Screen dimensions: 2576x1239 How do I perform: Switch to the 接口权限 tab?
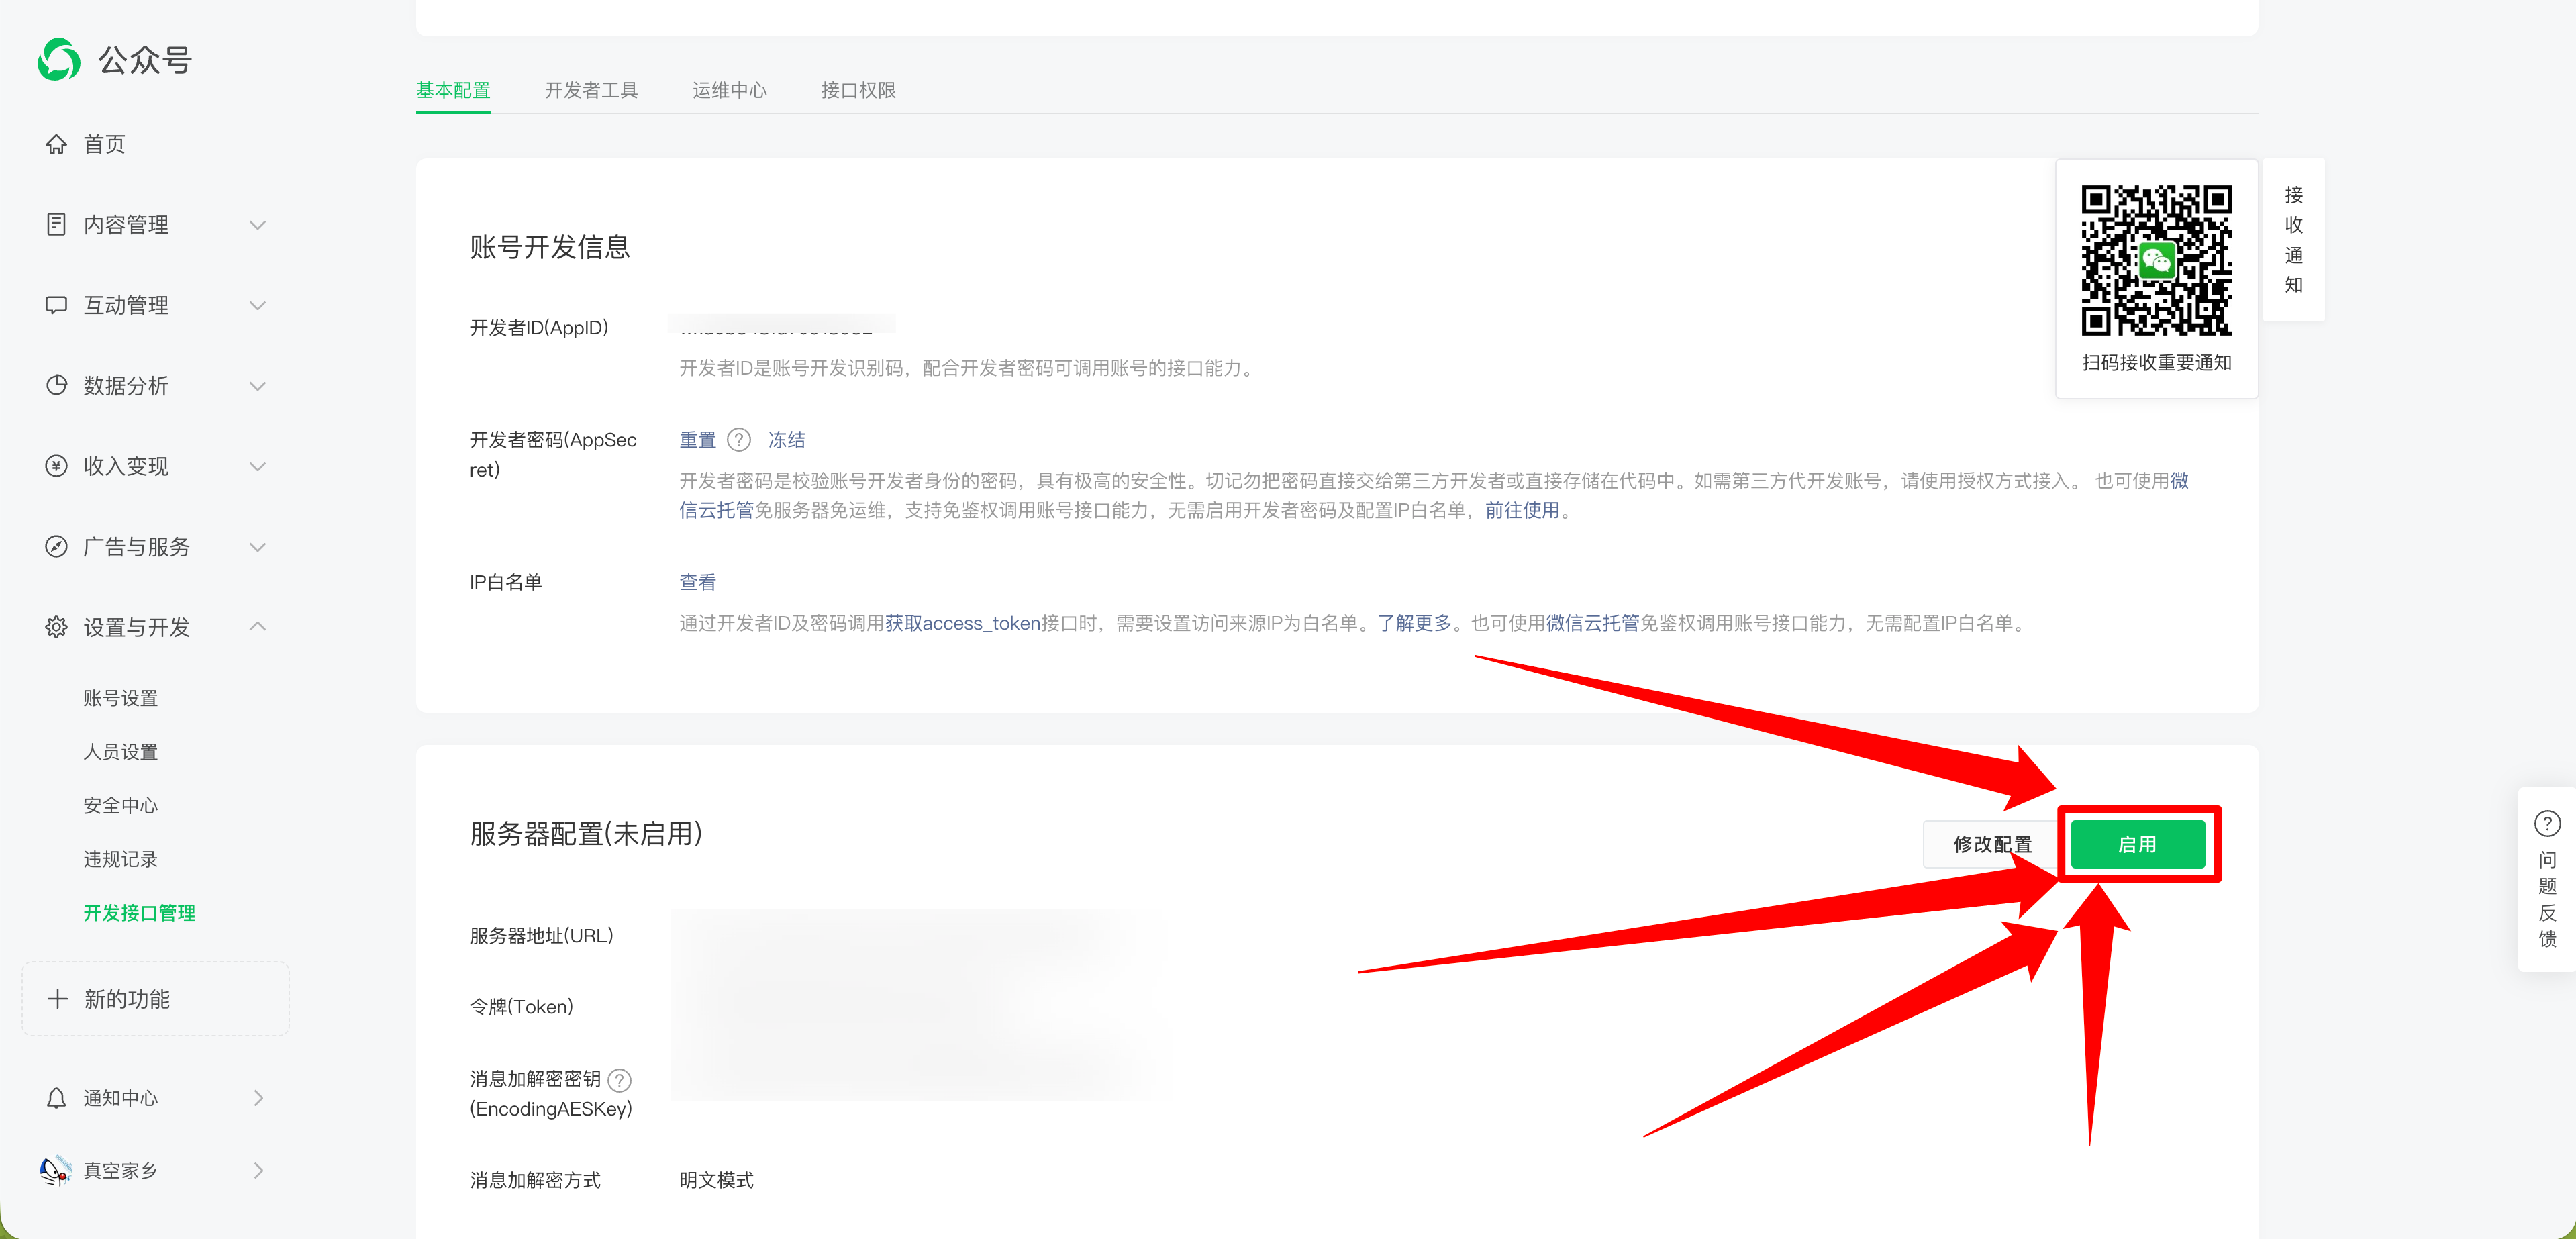point(858,90)
